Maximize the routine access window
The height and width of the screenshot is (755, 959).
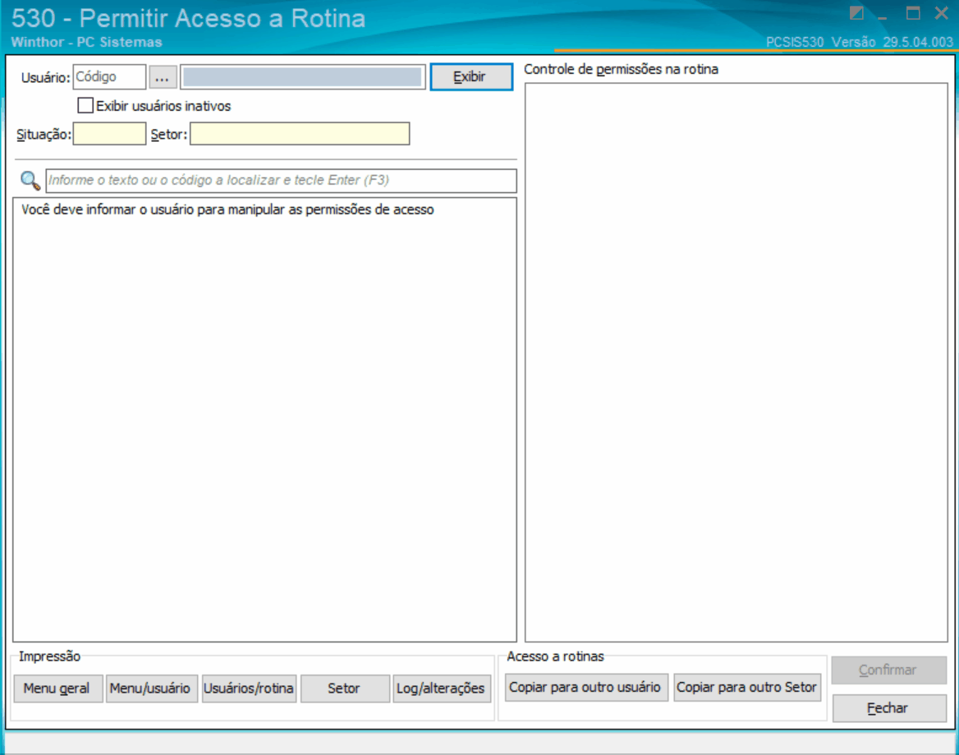click(913, 13)
